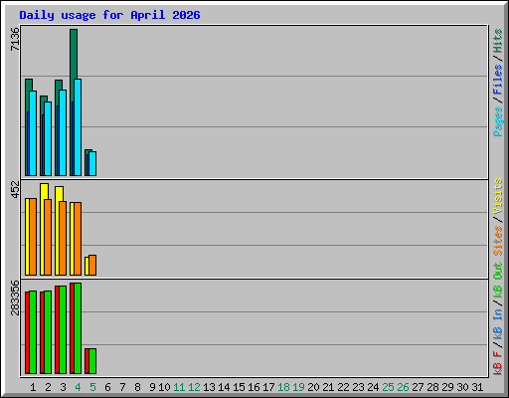Click the kB F legend label

point(498,362)
